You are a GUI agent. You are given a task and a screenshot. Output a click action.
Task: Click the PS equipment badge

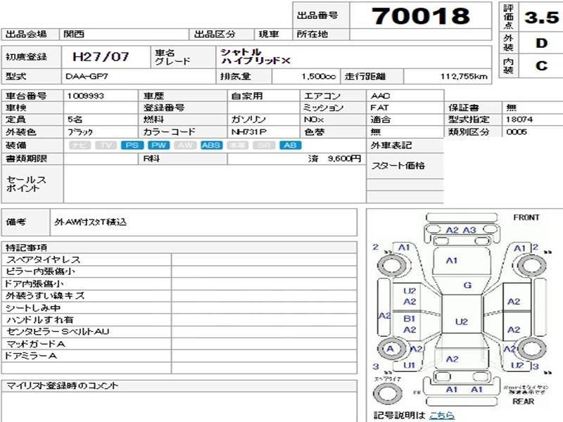(x=132, y=146)
